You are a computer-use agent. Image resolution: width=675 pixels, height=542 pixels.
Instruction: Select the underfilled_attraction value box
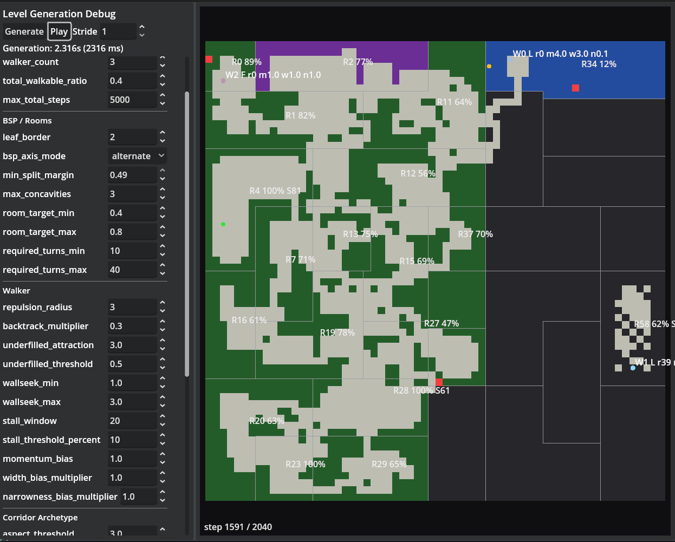(132, 345)
